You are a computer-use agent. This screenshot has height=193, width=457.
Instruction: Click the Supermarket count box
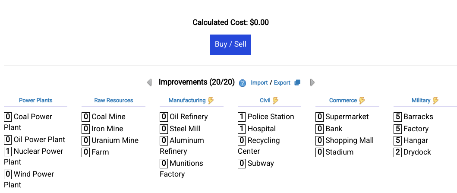click(x=319, y=117)
